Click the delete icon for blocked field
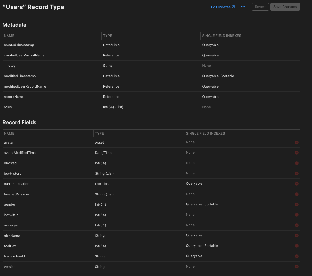The height and width of the screenshot is (276, 312). [296, 163]
